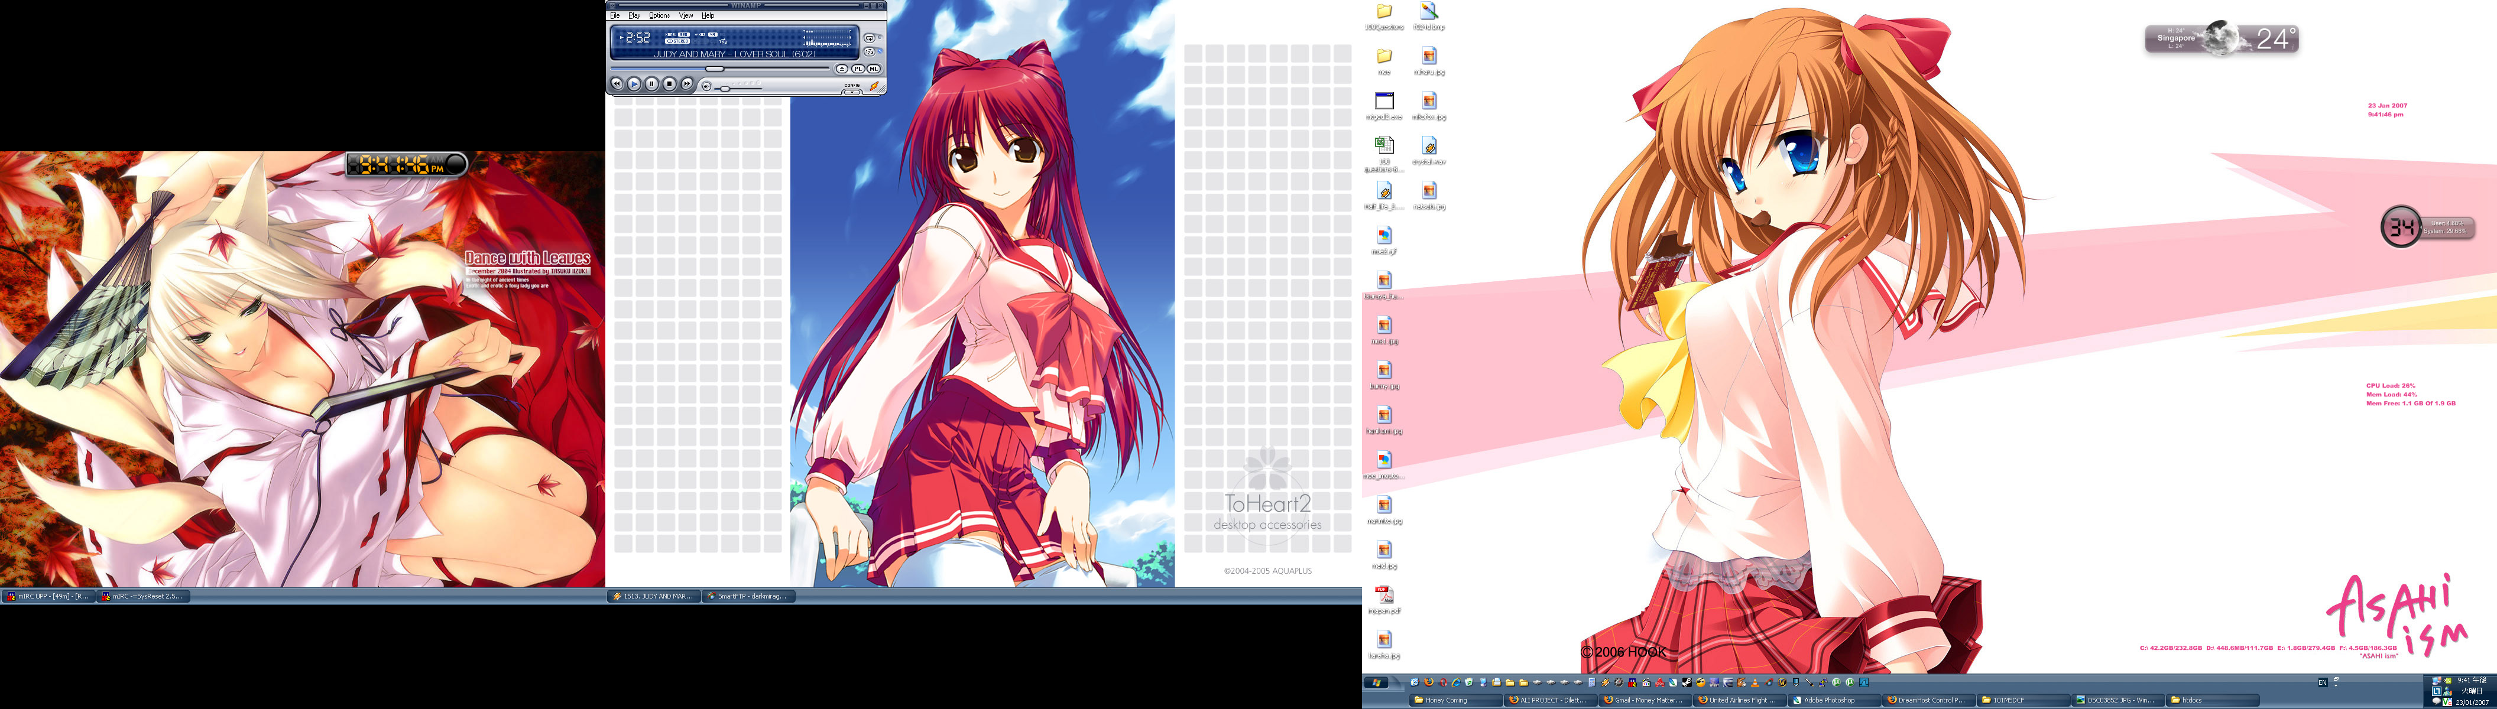Click Winamp's play button
This screenshot has height=709, width=2497.
click(634, 84)
